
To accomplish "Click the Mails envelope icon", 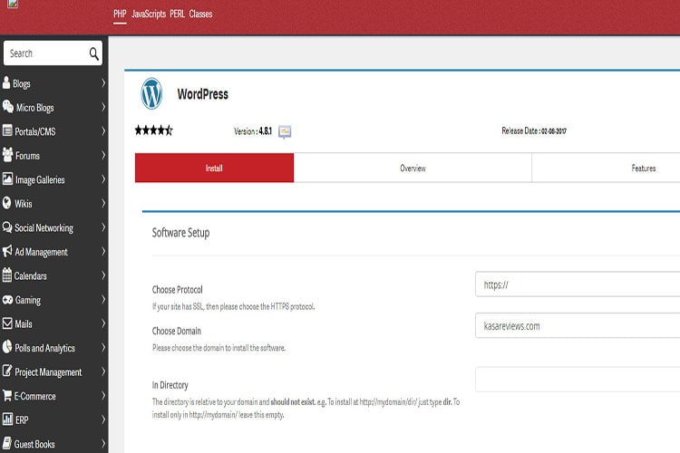I will coord(7,323).
